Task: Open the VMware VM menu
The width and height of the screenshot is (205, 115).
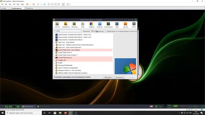Action: (14, 4)
